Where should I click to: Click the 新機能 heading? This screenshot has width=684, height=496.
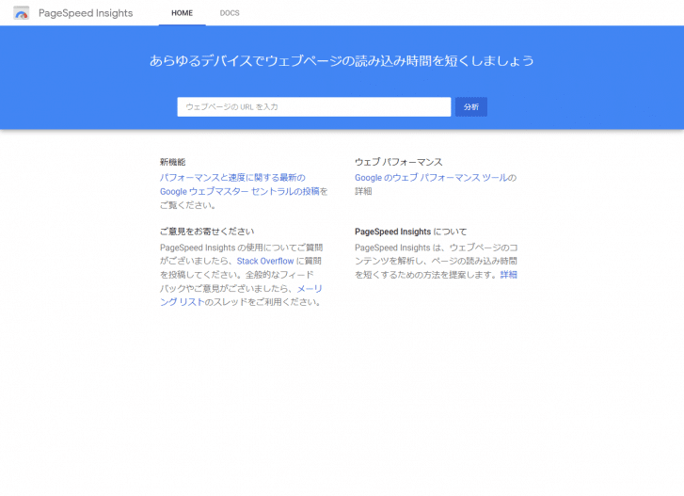(173, 162)
